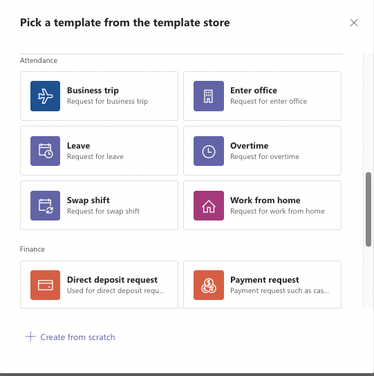Close the template store dialog
This screenshot has height=376, width=374.
[x=354, y=23]
